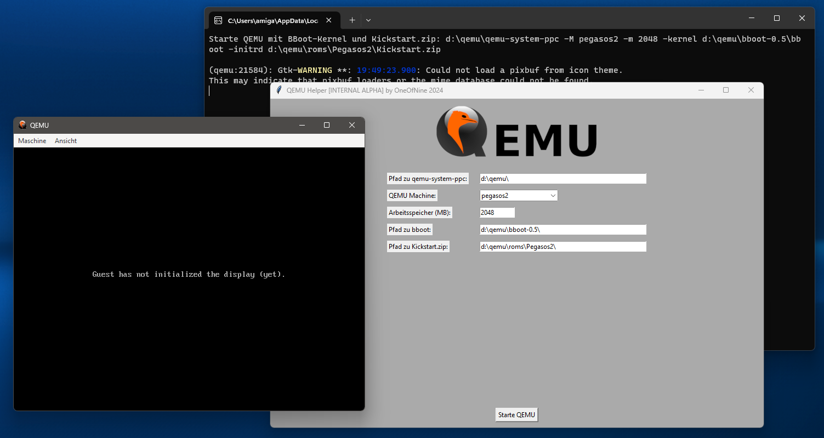Image resolution: width=824 pixels, height=438 pixels.
Task: Open the QEMU Machine pegasos2 dropdown
Action: pyautogui.click(x=519, y=196)
